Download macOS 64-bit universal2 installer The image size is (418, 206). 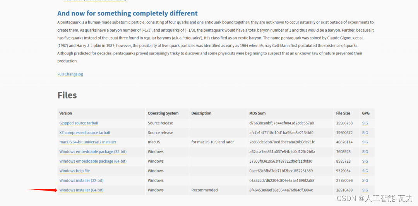coord(88,142)
